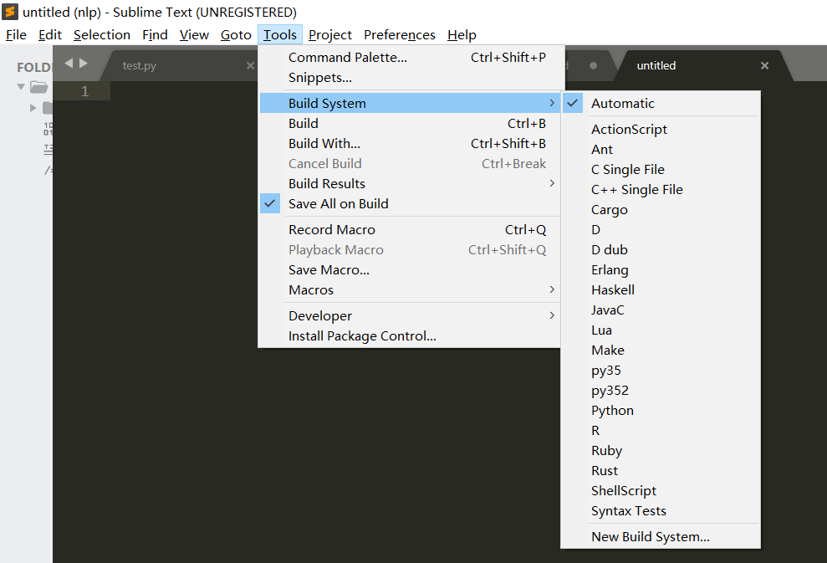Image resolution: width=827 pixels, height=563 pixels.
Task: Expand the Macros submenu
Action: tap(310, 289)
